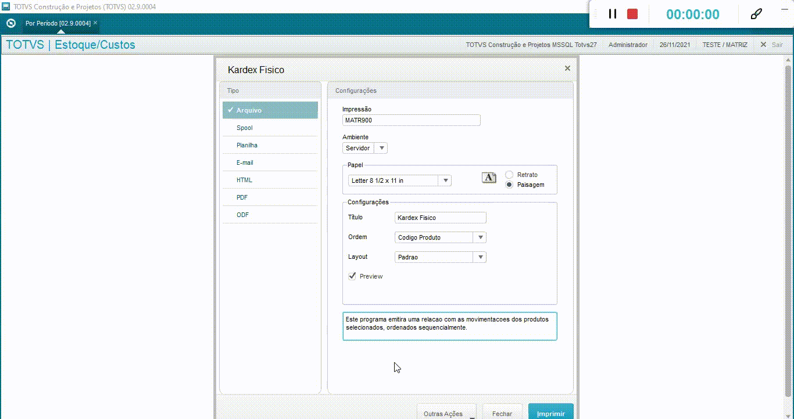Image resolution: width=794 pixels, height=419 pixels.
Task: Close the Por Período tab
Action: 95,23
